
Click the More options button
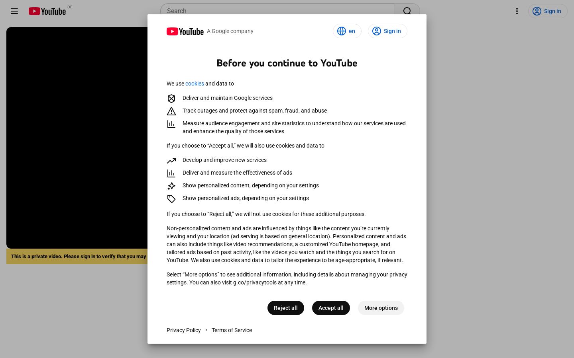point(381,308)
